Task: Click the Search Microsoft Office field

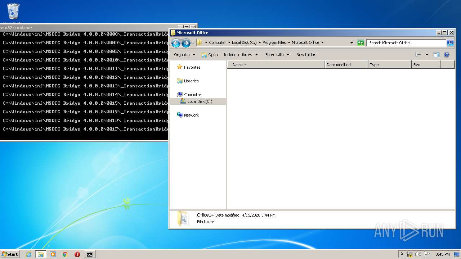Action: point(406,43)
